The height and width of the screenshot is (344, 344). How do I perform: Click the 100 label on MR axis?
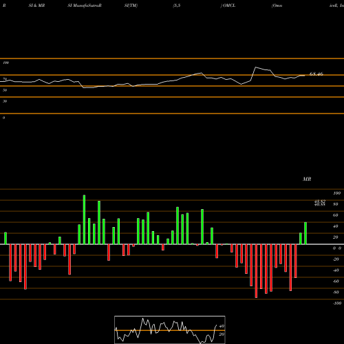pyautogui.click(x=336, y=193)
